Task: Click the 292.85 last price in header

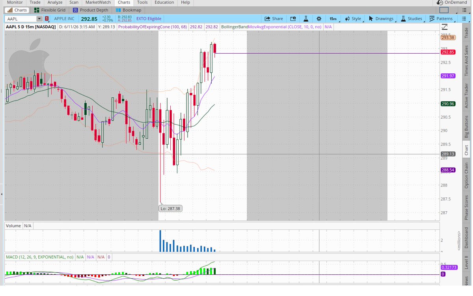Action: tap(89, 19)
